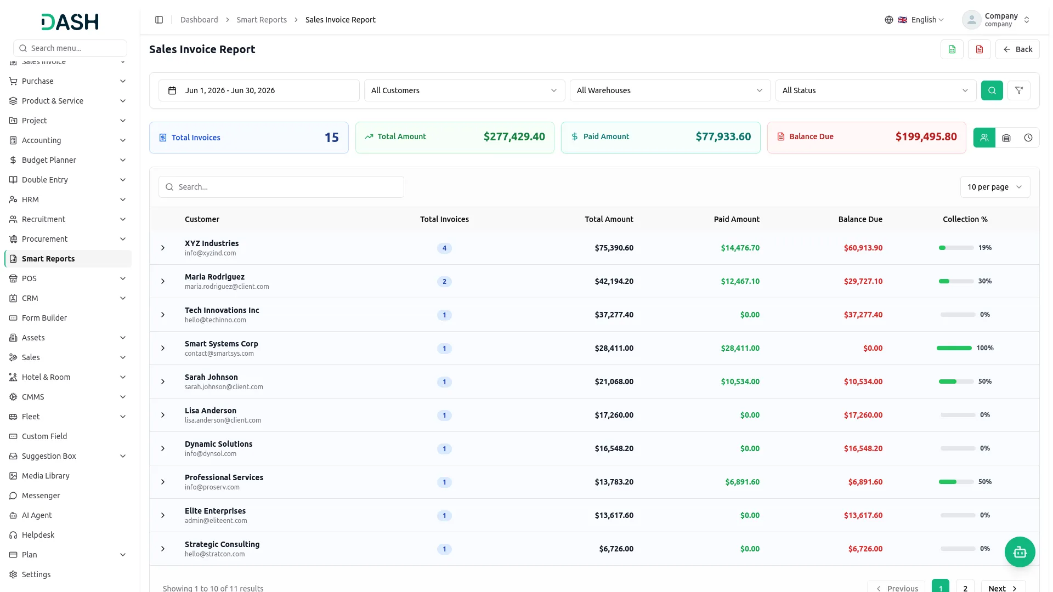Open the CRM sidebar menu

point(68,298)
